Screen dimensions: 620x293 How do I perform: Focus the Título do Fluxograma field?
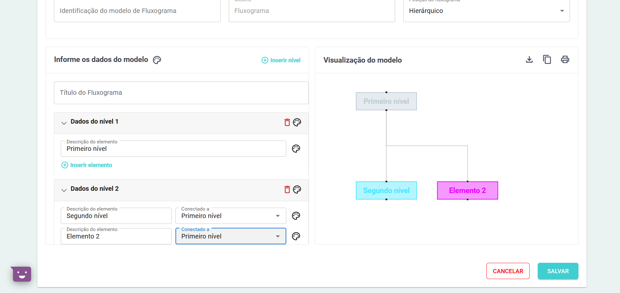(x=181, y=93)
